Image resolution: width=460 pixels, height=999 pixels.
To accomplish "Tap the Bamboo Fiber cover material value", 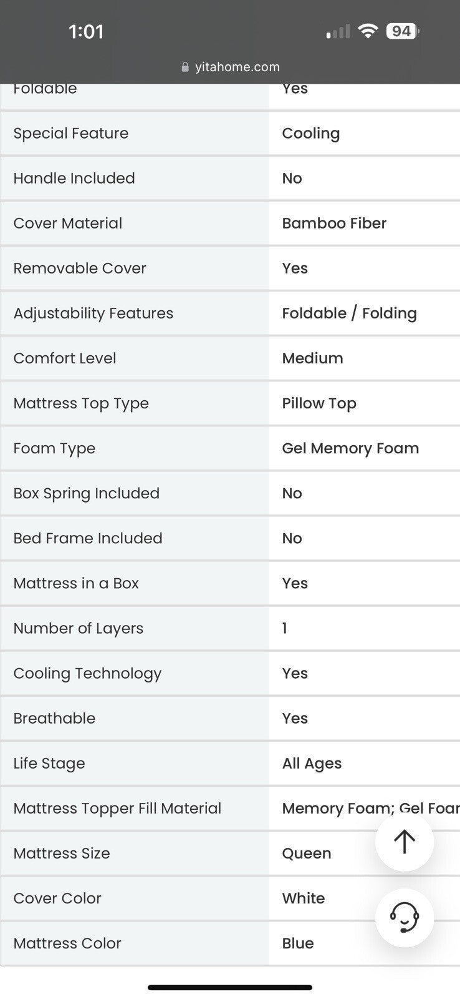I will click(x=334, y=224).
